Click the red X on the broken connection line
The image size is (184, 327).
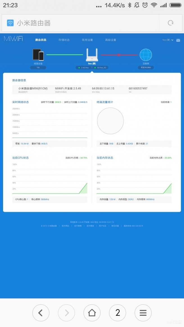[x=119, y=55]
